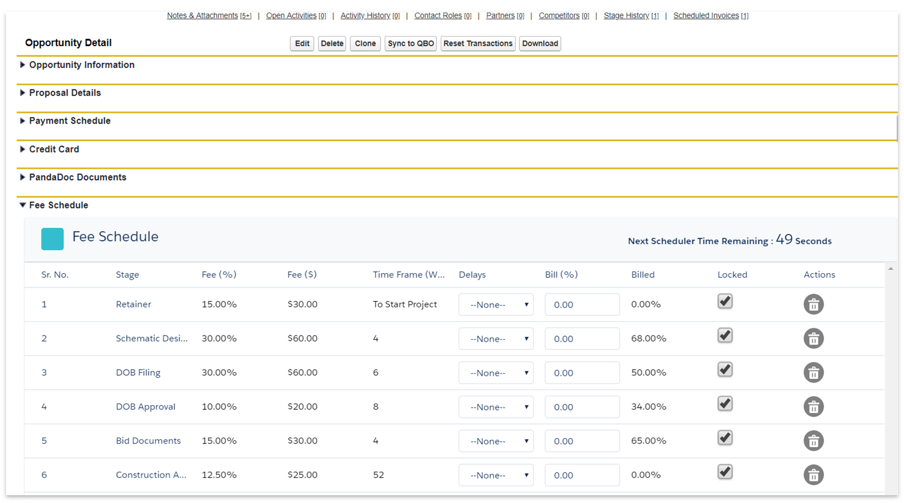904x503 pixels.
Task: Jump to Open Activities related list
Action: (296, 16)
